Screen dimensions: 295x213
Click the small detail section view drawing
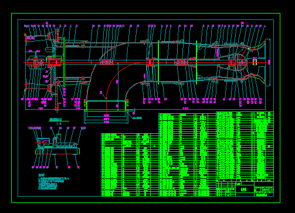coord(57,148)
